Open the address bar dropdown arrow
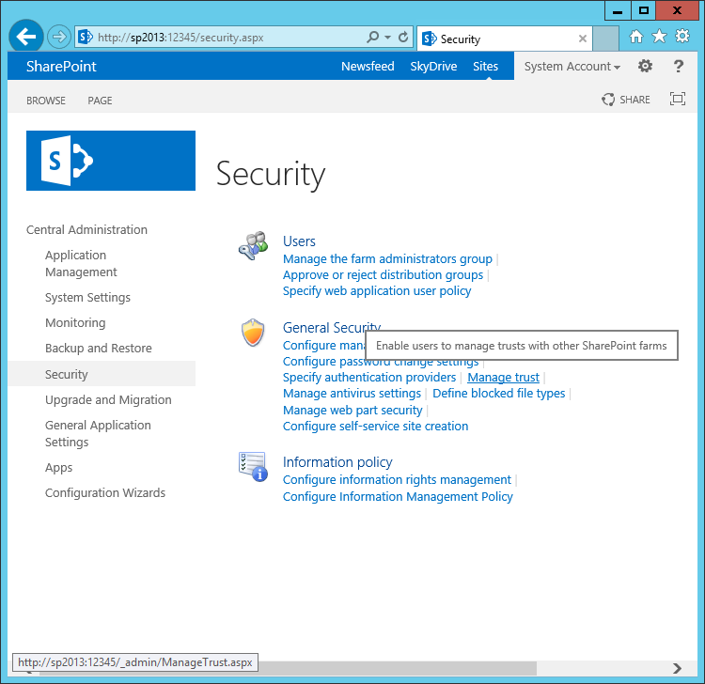Viewport: 705px width, 684px height. (x=387, y=38)
